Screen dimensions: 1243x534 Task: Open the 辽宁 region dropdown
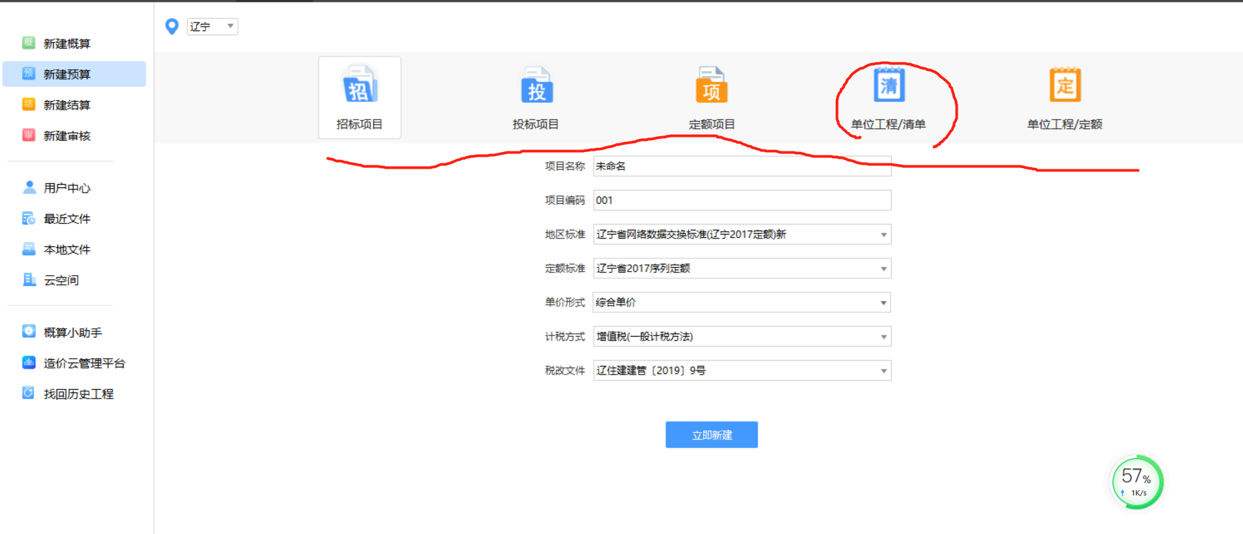(212, 27)
